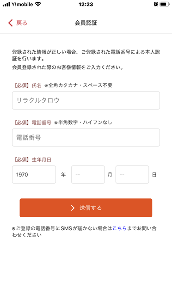Viewport: 172px width, 306px height.
Task: Tap the red back chevron icon
Action: coord(10,23)
